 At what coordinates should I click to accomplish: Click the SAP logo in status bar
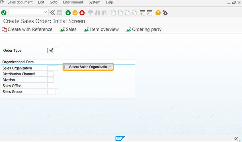[x=120, y=139]
